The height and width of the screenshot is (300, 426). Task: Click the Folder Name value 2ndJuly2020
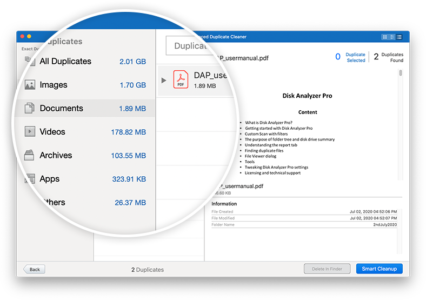pyautogui.click(x=385, y=225)
